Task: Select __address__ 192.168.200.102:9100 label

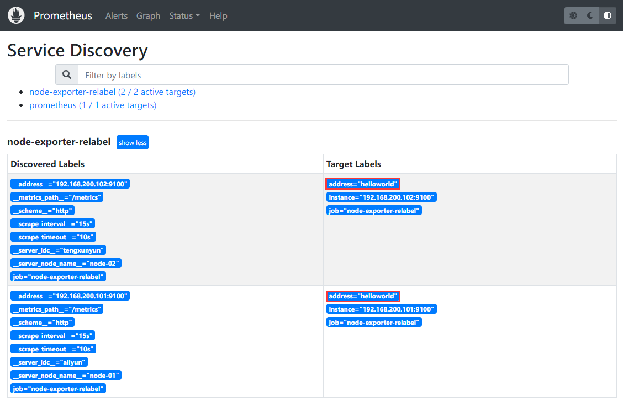Action: [70, 184]
